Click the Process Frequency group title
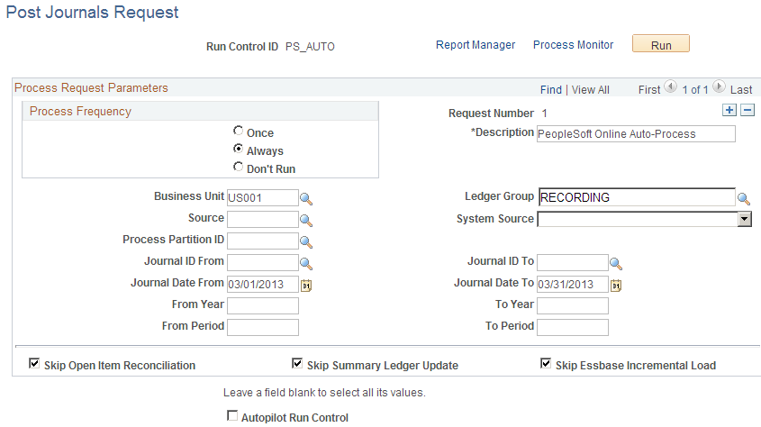 pyautogui.click(x=80, y=111)
